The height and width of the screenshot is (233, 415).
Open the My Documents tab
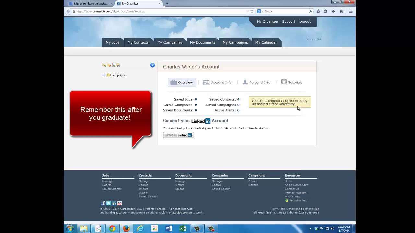pos(203,42)
